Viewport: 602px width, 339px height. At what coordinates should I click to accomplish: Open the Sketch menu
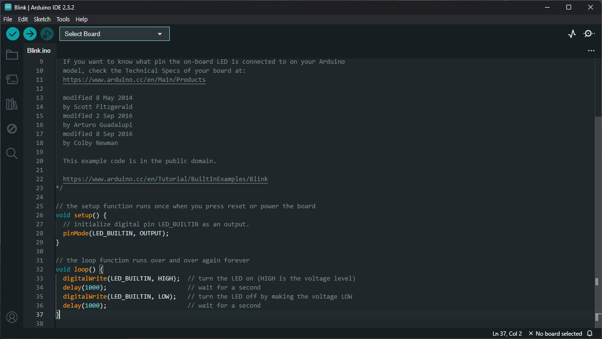click(42, 19)
